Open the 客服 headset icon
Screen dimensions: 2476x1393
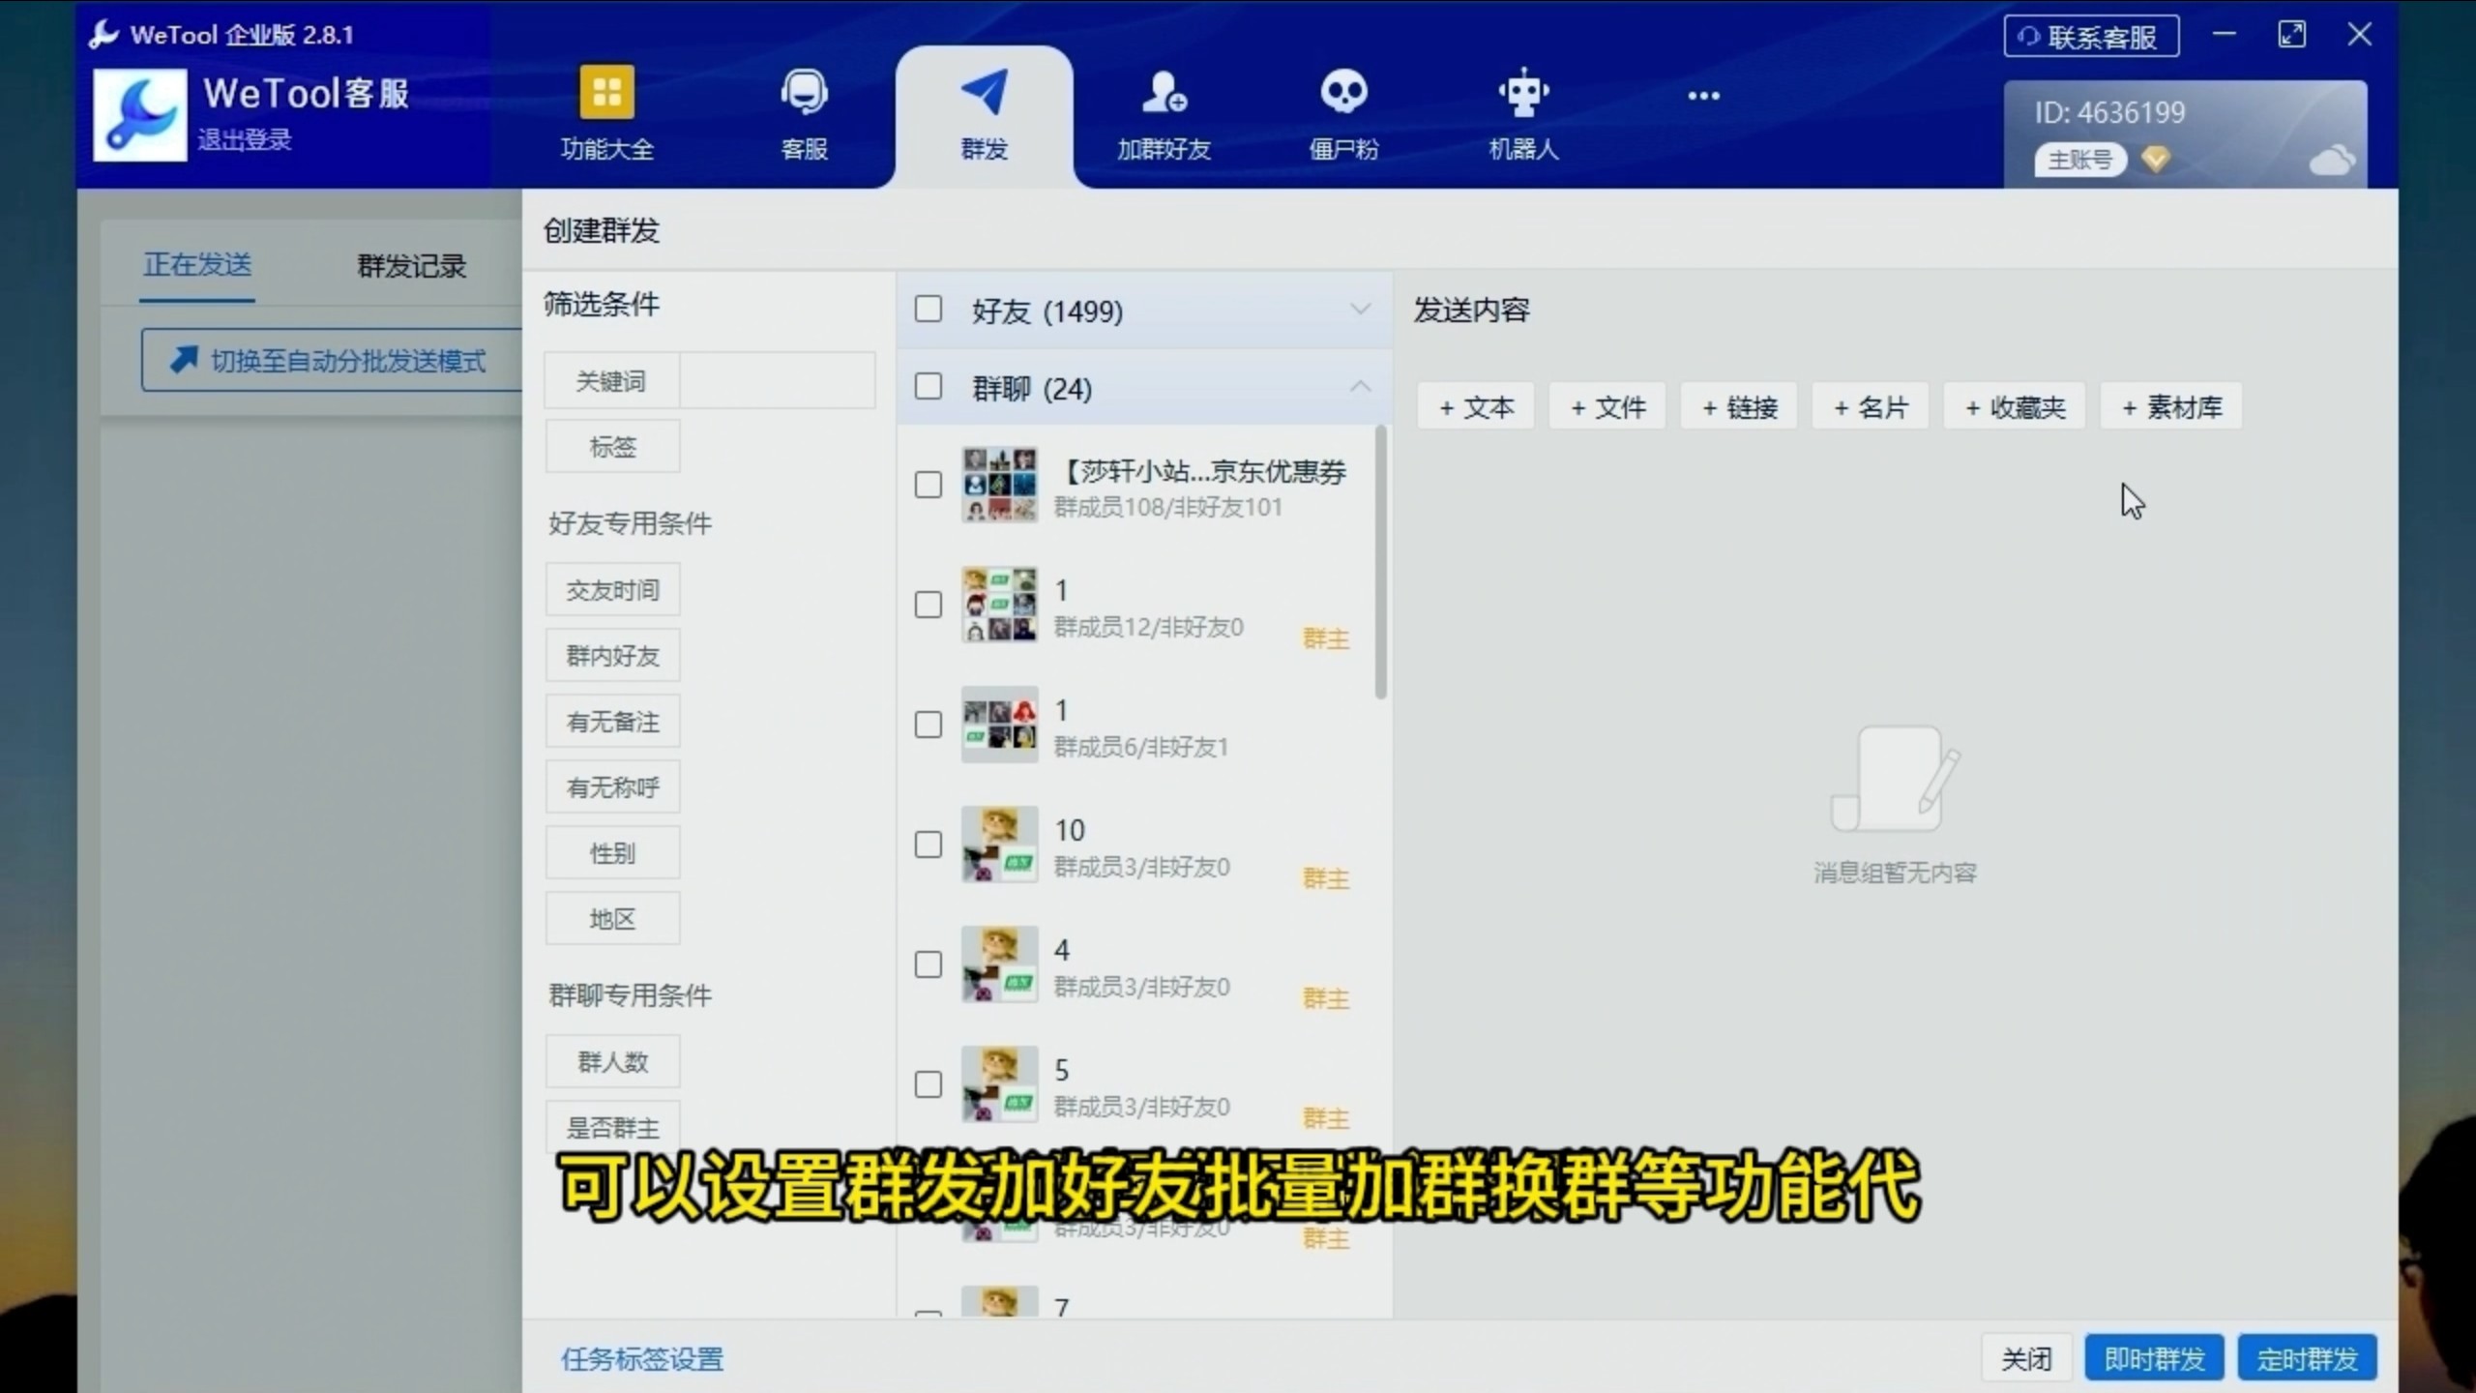804,93
